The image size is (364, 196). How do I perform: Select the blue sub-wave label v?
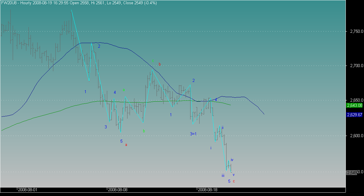pos(233,174)
